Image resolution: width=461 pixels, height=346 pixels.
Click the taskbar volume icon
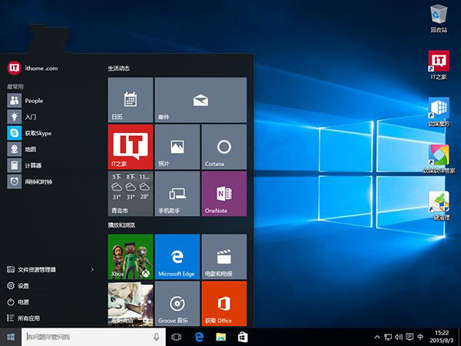point(398,337)
